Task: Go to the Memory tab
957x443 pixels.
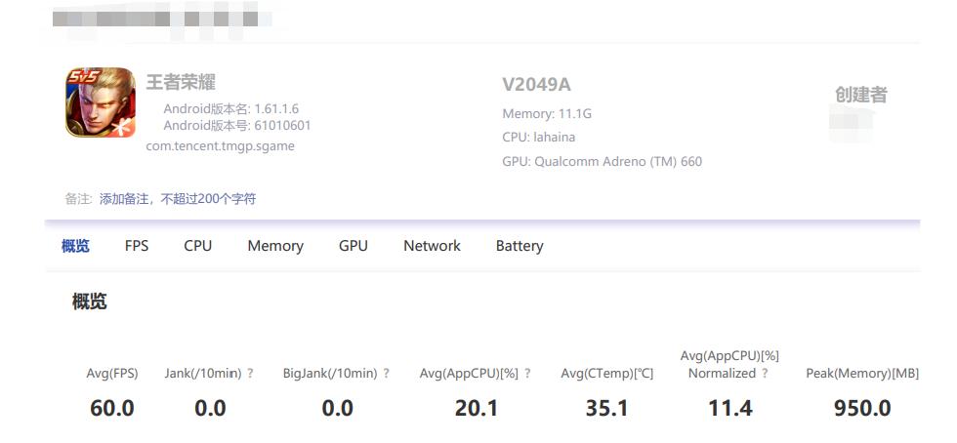Action: tap(275, 246)
